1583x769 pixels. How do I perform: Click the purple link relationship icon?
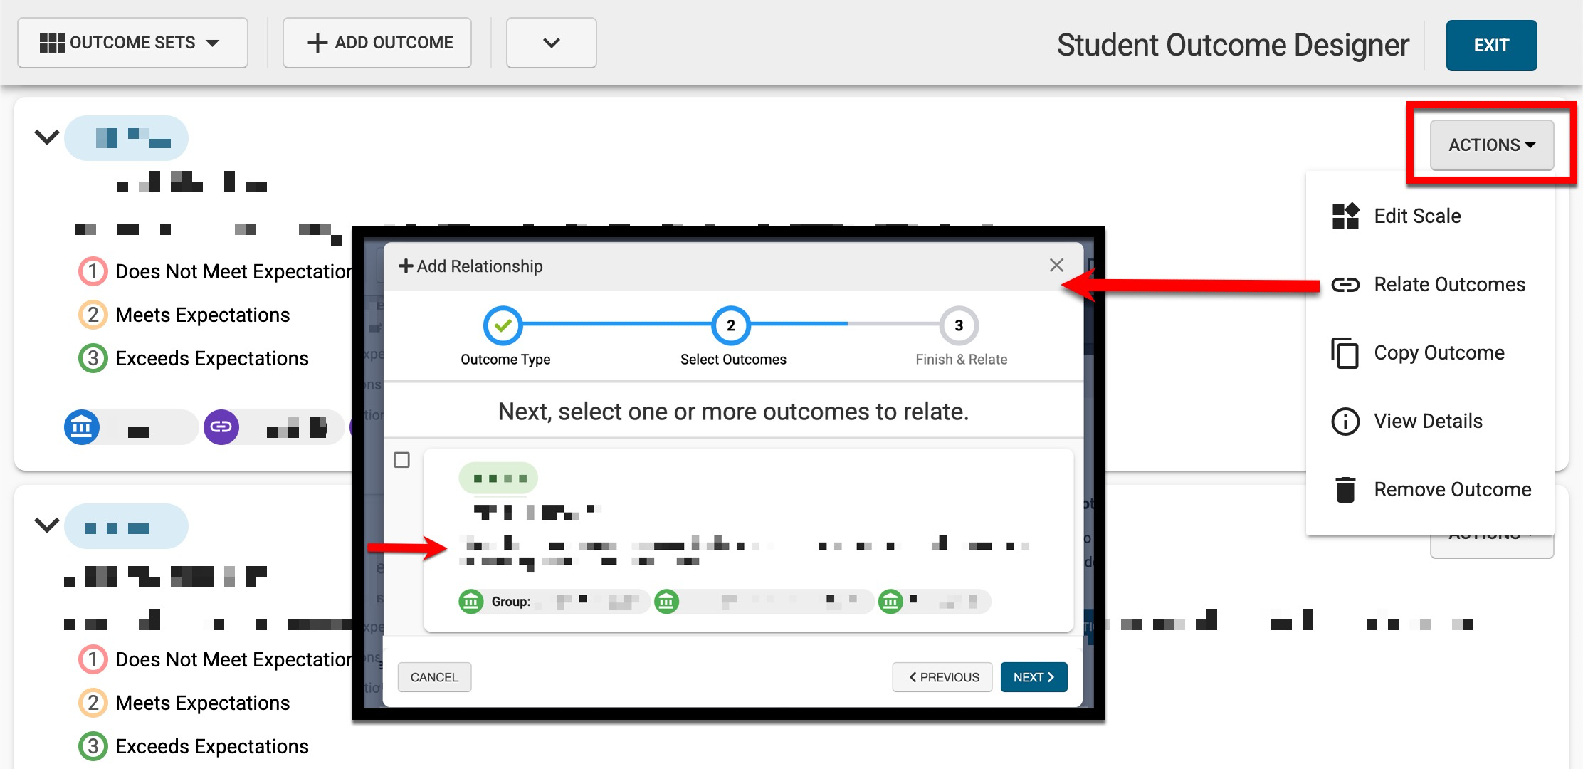click(x=221, y=427)
